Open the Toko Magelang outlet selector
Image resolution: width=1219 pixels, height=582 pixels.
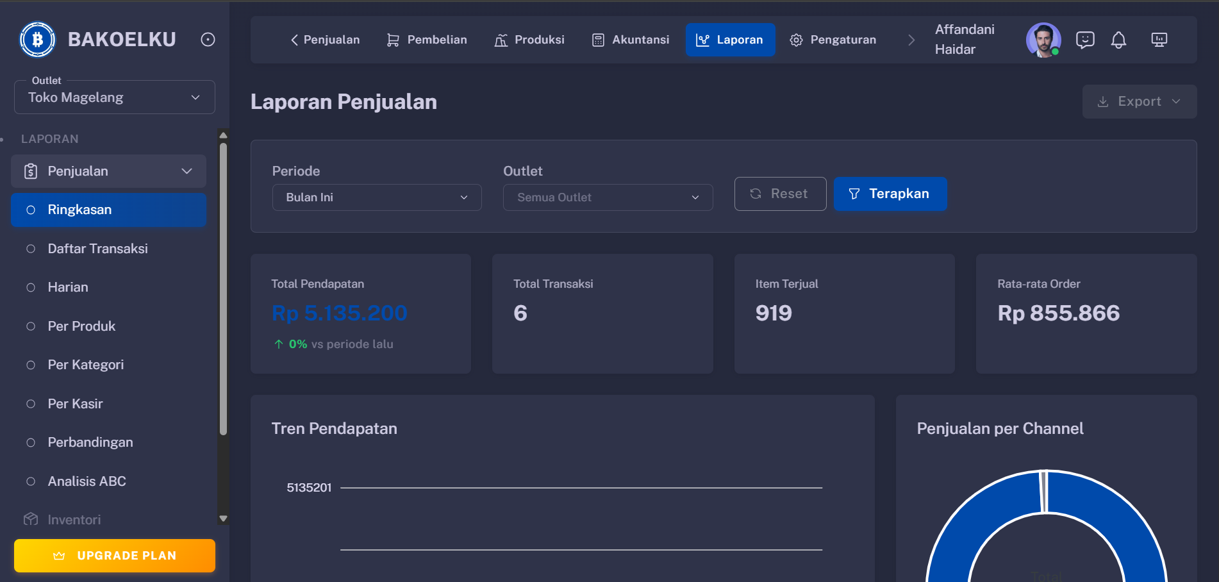[x=114, y=97]
